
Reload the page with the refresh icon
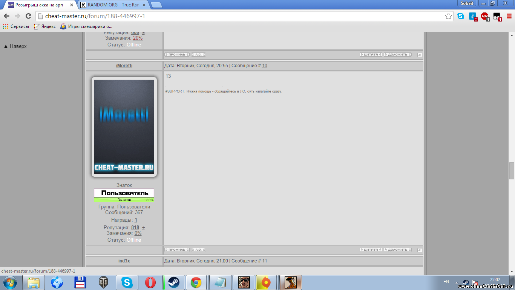click(28, 16)
